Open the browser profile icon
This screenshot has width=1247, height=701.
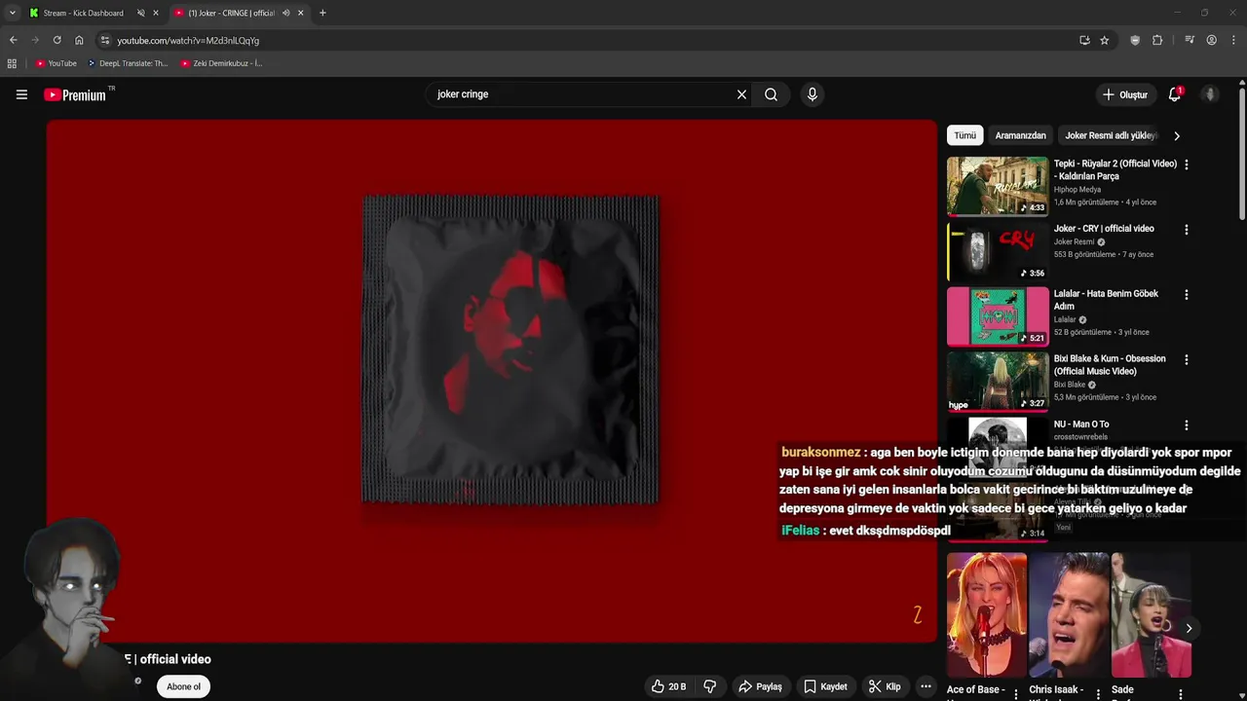click(1211, 40)
